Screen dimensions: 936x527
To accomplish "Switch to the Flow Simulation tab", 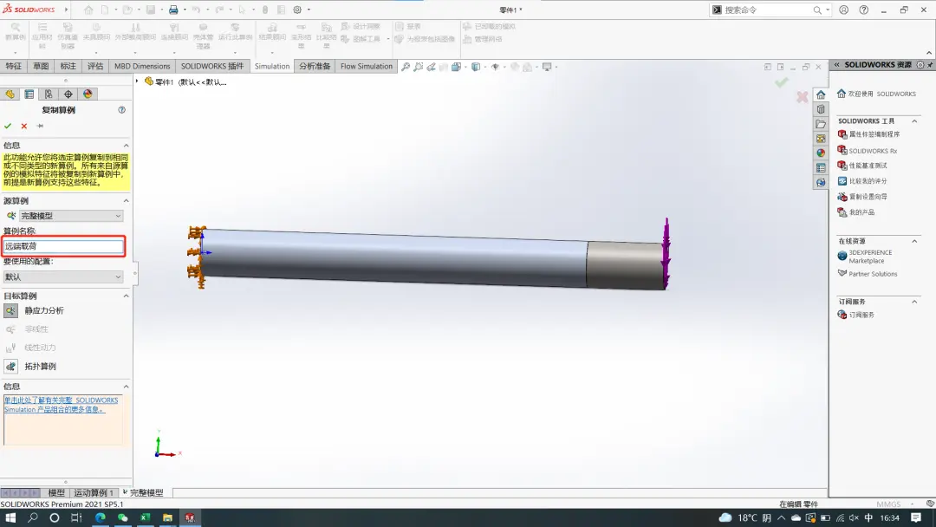I will [x=367, y=66].
